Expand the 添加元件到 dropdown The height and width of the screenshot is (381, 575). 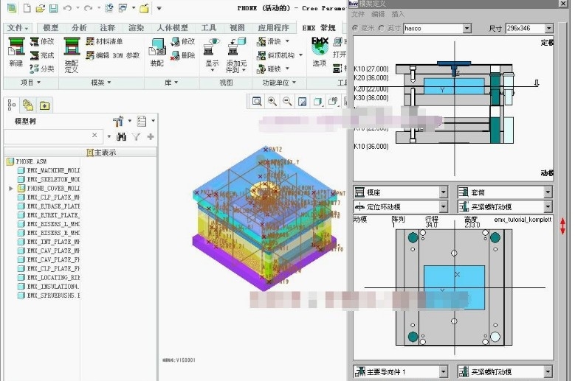[244, 70]
